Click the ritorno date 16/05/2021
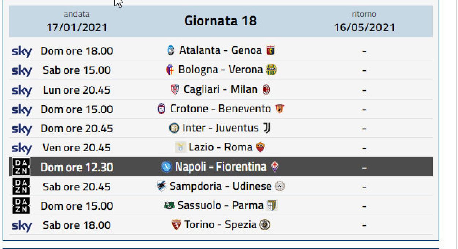 pyautogui.click(x=365, y=28)
